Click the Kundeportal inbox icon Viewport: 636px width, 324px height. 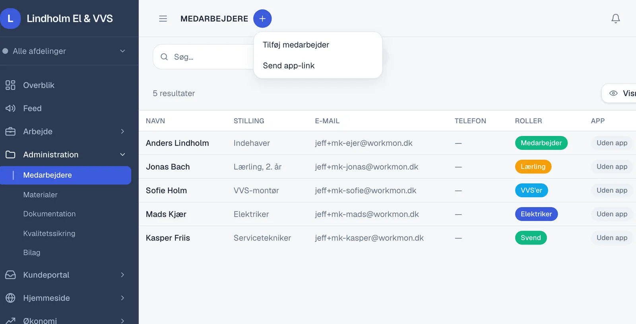(x=10, y=275)
